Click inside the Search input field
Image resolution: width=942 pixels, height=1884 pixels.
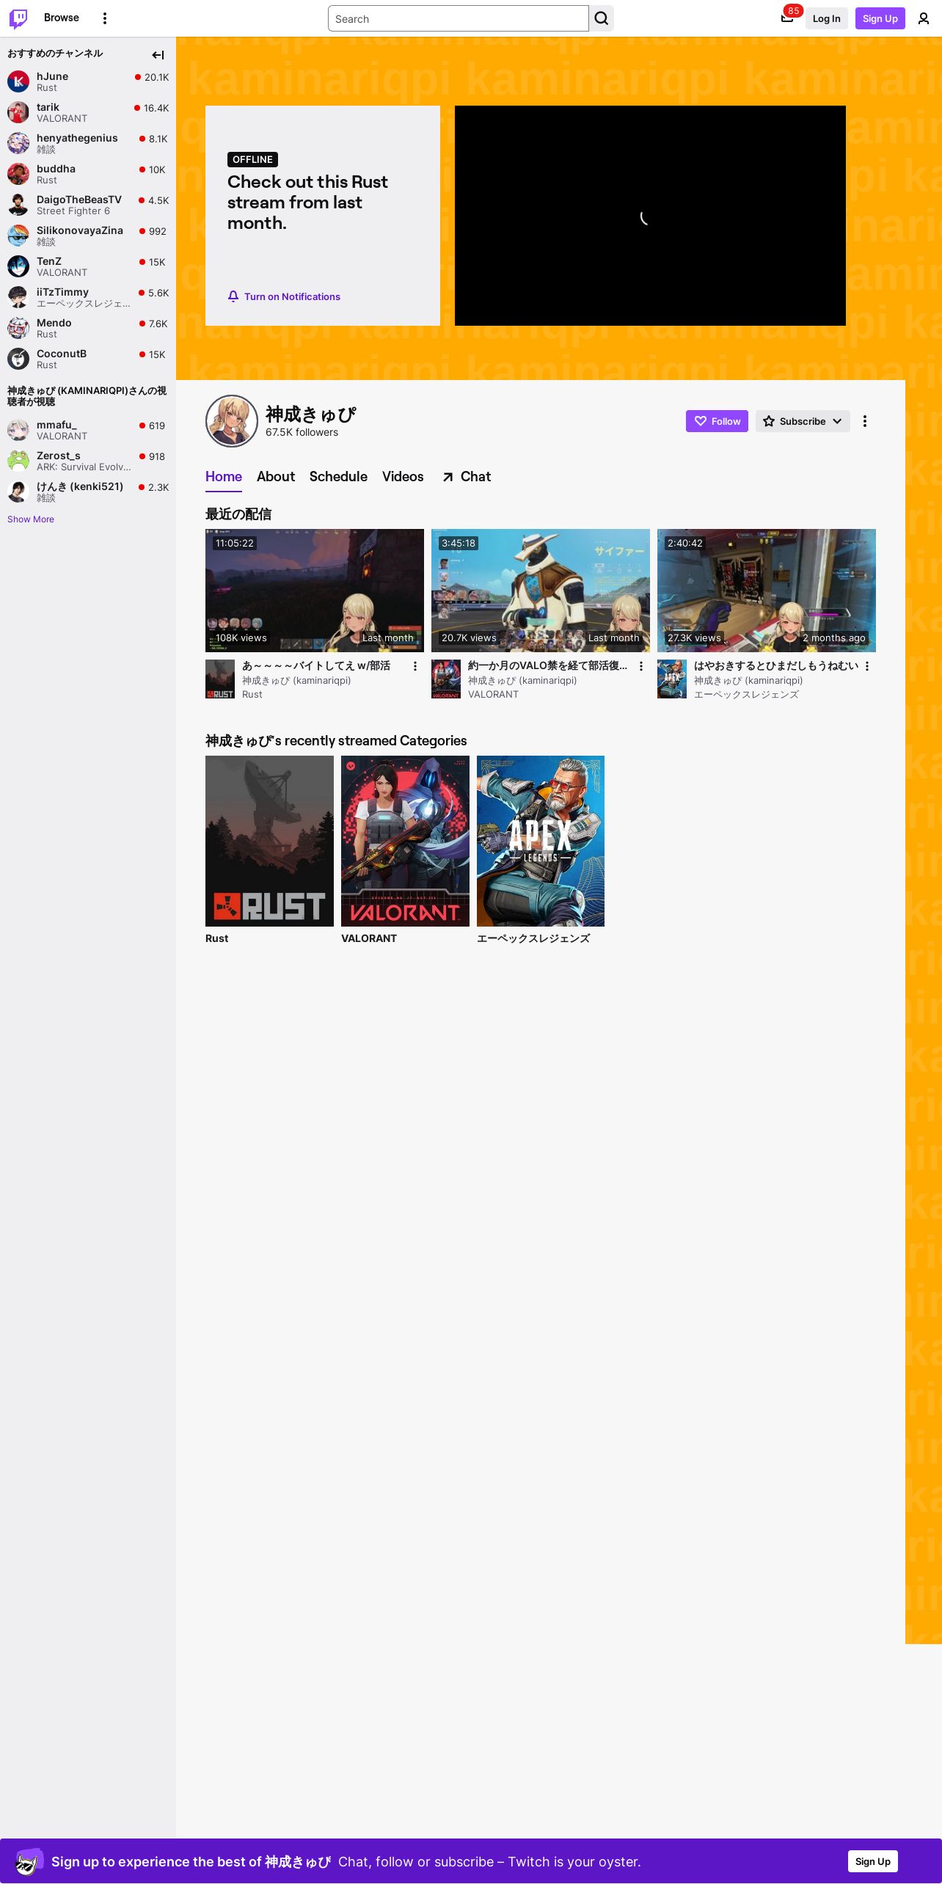pyautogui.click(x=459, y=18)
